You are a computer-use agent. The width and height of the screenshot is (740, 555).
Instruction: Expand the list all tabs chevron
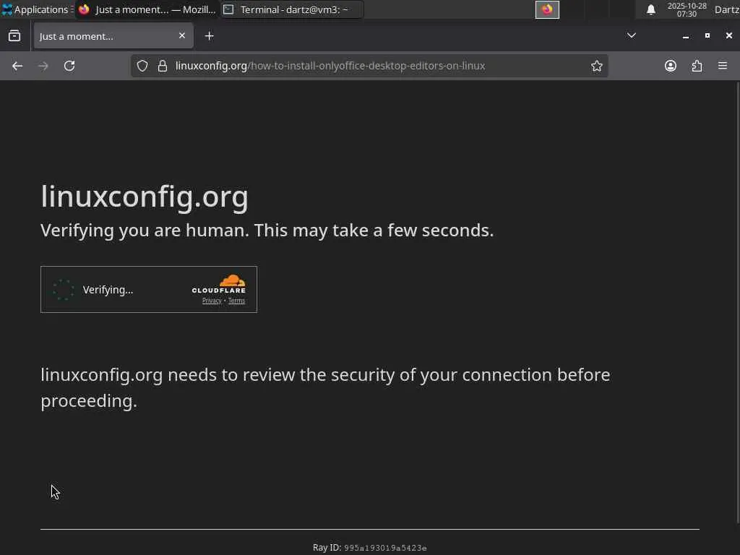631,36
